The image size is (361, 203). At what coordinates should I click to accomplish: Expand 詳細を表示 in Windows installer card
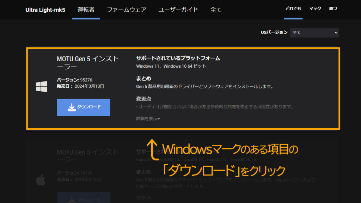click(x=148, y=118)
